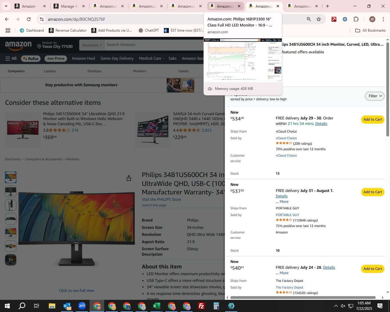This screenshot has height=312, width=390.
Task: Open the Electronics breadcrumb link
Action: [13, 159]
